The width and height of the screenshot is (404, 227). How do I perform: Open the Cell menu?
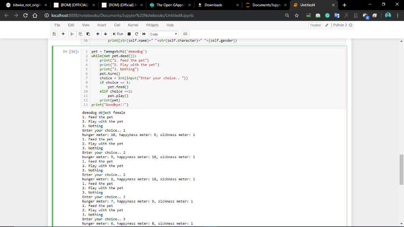117,25
